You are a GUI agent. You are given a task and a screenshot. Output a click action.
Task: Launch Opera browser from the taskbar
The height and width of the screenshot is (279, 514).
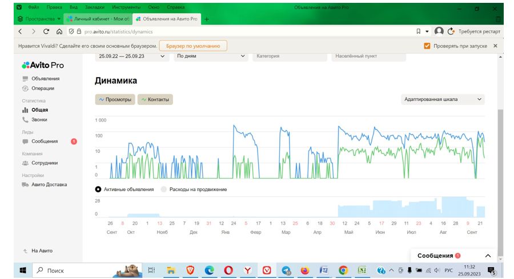coord(228,270)
